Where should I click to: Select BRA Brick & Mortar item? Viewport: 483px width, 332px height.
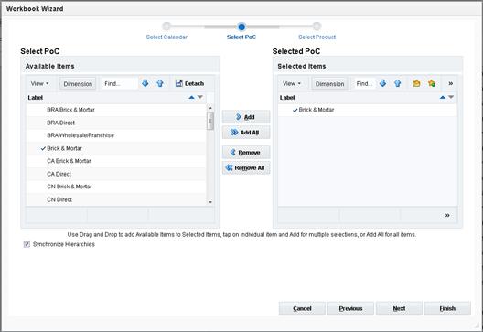coord(116,110)
